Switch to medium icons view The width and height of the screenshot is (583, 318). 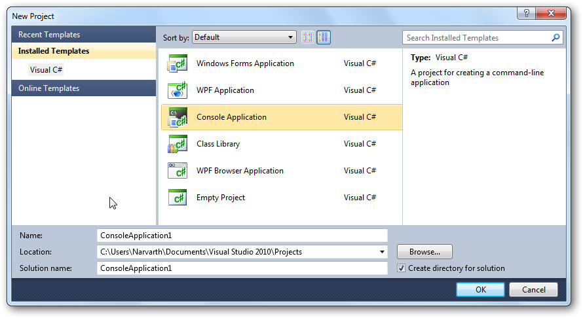point(324,37)
